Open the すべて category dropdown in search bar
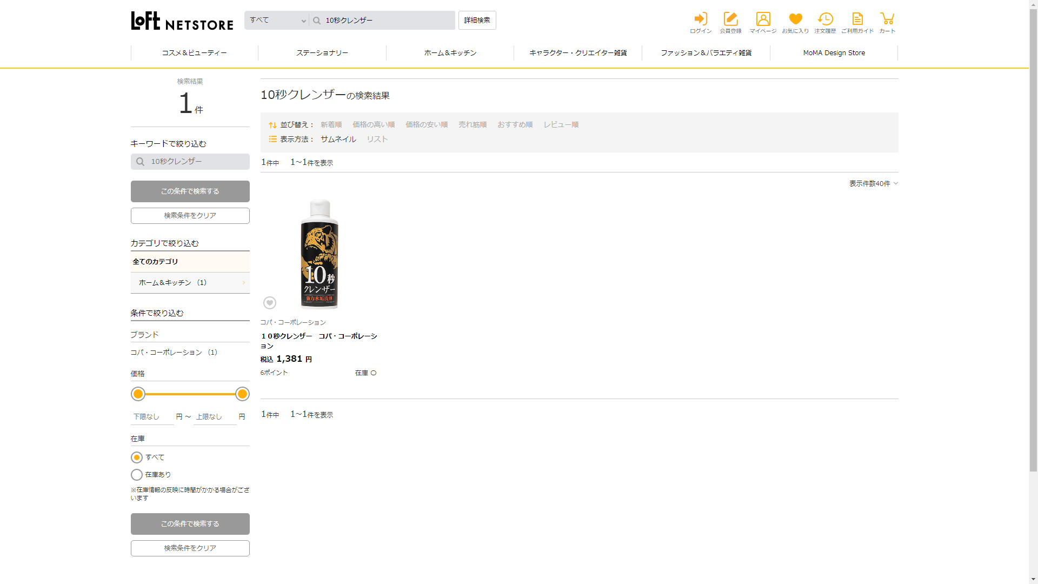 point(277,21)
